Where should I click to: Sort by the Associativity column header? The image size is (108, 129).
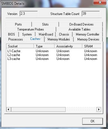click(x=68, y=46)
